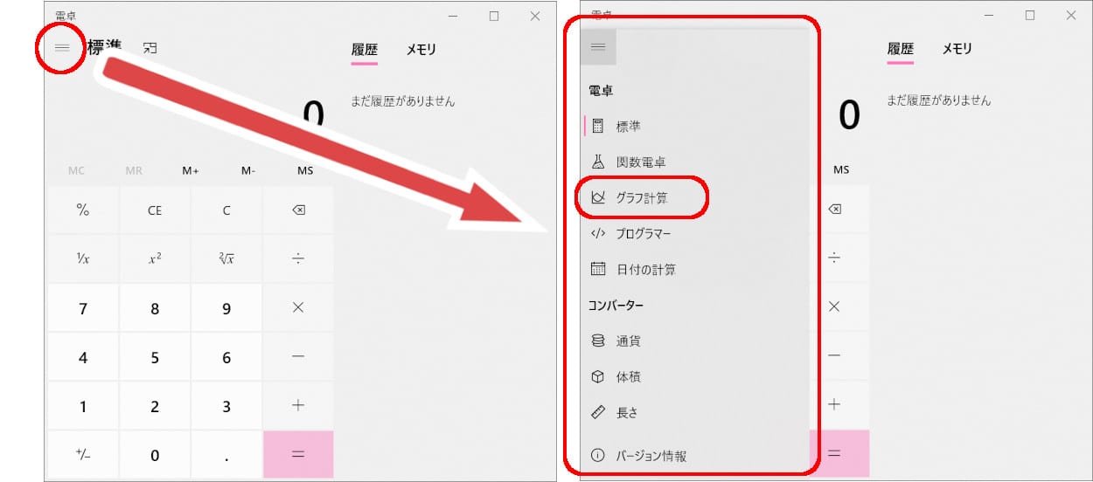Click digit 1 in left calculator

[83, 406]
